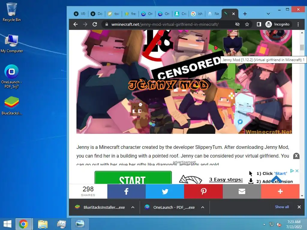307x230 pixels.
Task: Close the active Jenny Mod tab
Action: tap(233, 14)
